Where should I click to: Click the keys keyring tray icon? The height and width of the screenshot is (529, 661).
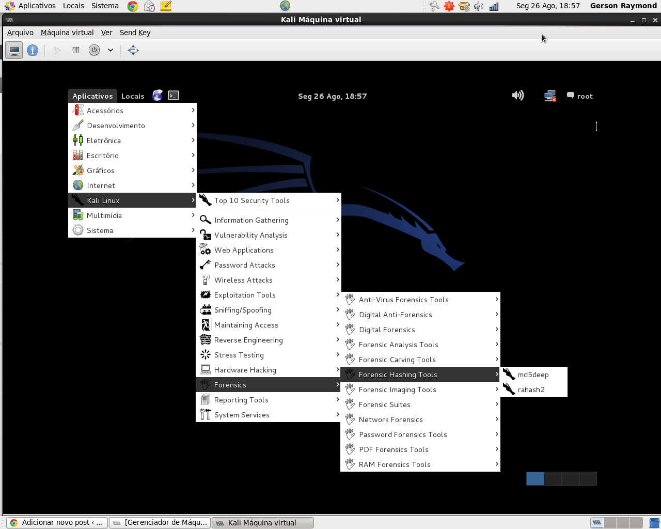(x=434, y=6)
